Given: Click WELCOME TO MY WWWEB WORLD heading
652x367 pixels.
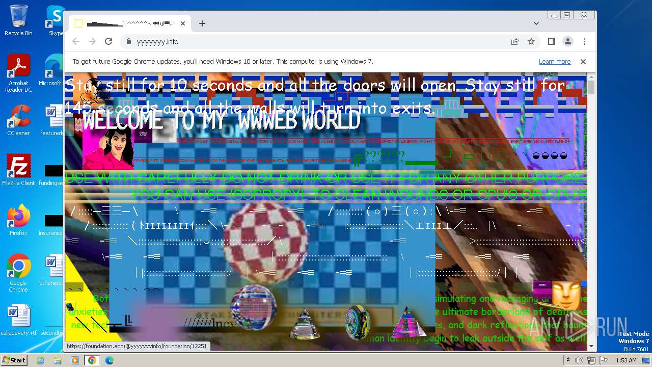Looking at the screenshot, I should pyautogui.click(x=221, y=121).
